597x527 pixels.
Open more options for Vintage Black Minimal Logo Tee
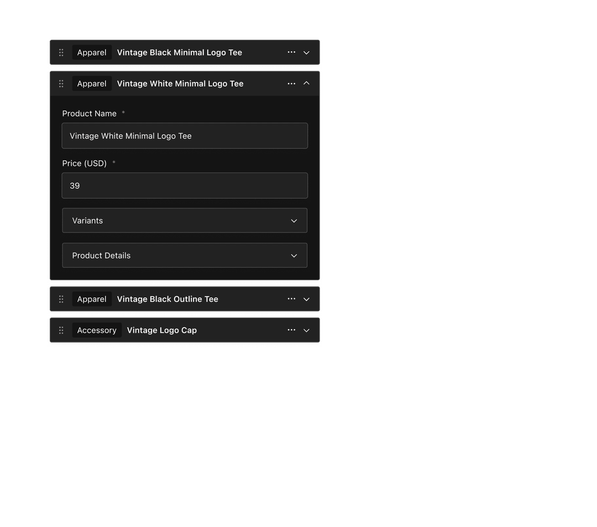click(291, 53)
